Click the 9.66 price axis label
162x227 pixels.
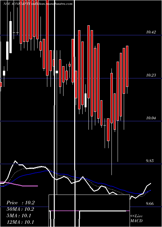(150, 204)
